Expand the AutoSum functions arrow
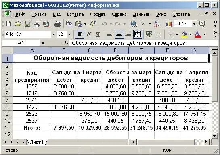 coord(150,24)
